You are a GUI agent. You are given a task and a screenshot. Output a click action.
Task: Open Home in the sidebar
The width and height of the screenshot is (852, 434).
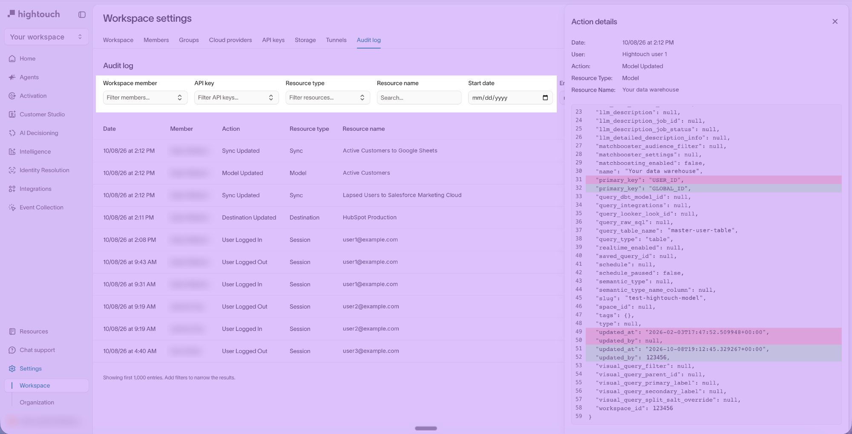(x=46, y=59)
